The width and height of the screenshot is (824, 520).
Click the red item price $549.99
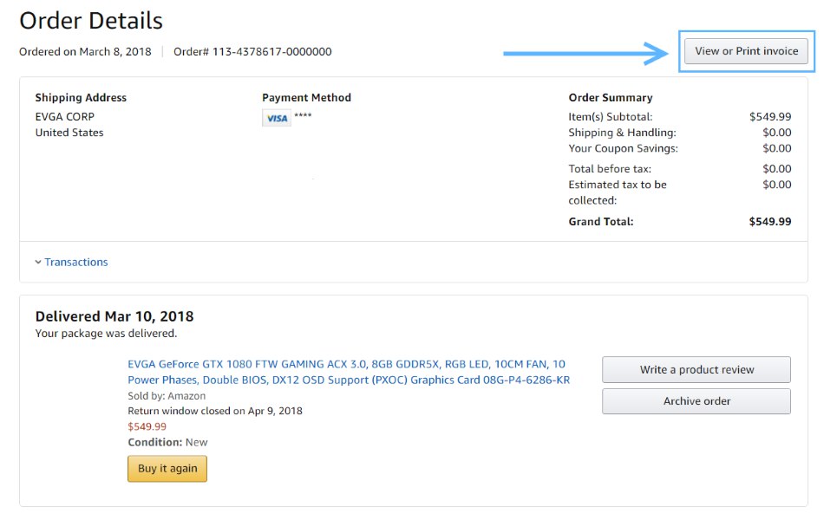click(x=147, y=426)
